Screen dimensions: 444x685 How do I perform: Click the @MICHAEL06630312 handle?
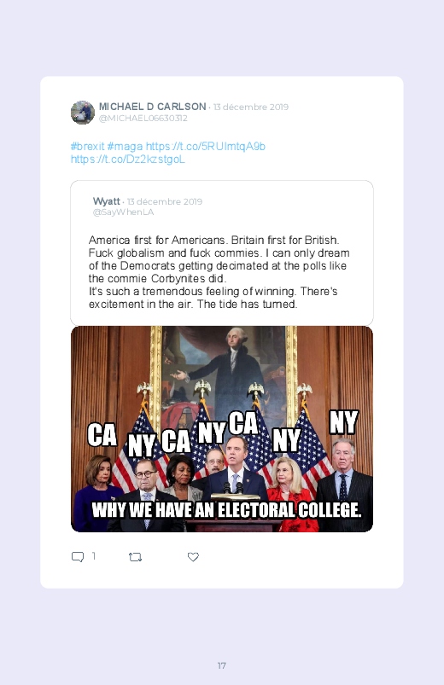[x=143, y=119]
